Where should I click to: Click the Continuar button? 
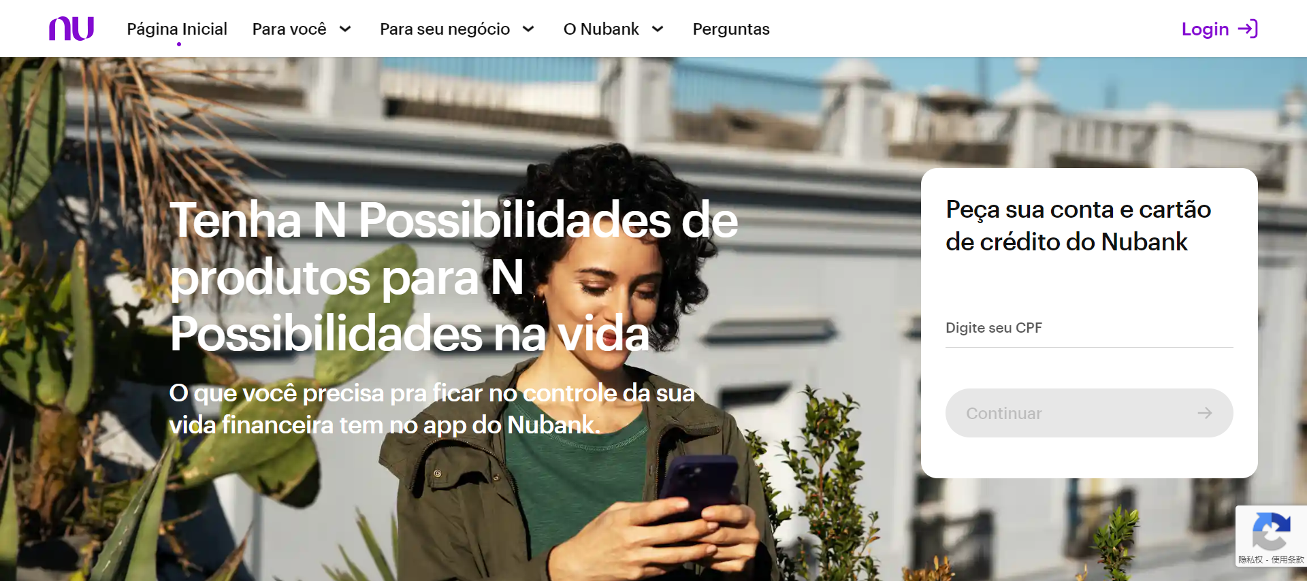[x=1089, y=413]
